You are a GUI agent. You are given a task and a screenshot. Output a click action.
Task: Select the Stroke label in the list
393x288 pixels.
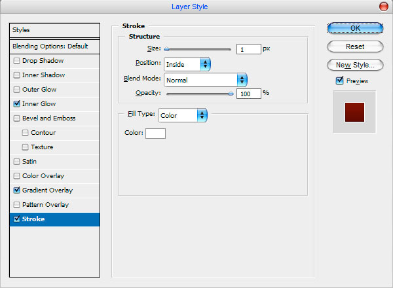(x=33, y=219)
